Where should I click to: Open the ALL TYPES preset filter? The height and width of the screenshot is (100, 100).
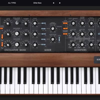[12, 3]
